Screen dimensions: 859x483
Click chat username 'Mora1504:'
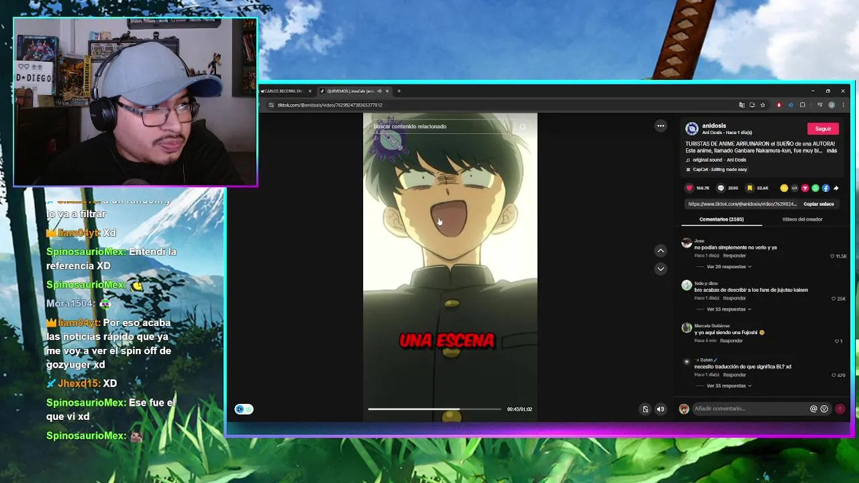[x=70, y=303]
